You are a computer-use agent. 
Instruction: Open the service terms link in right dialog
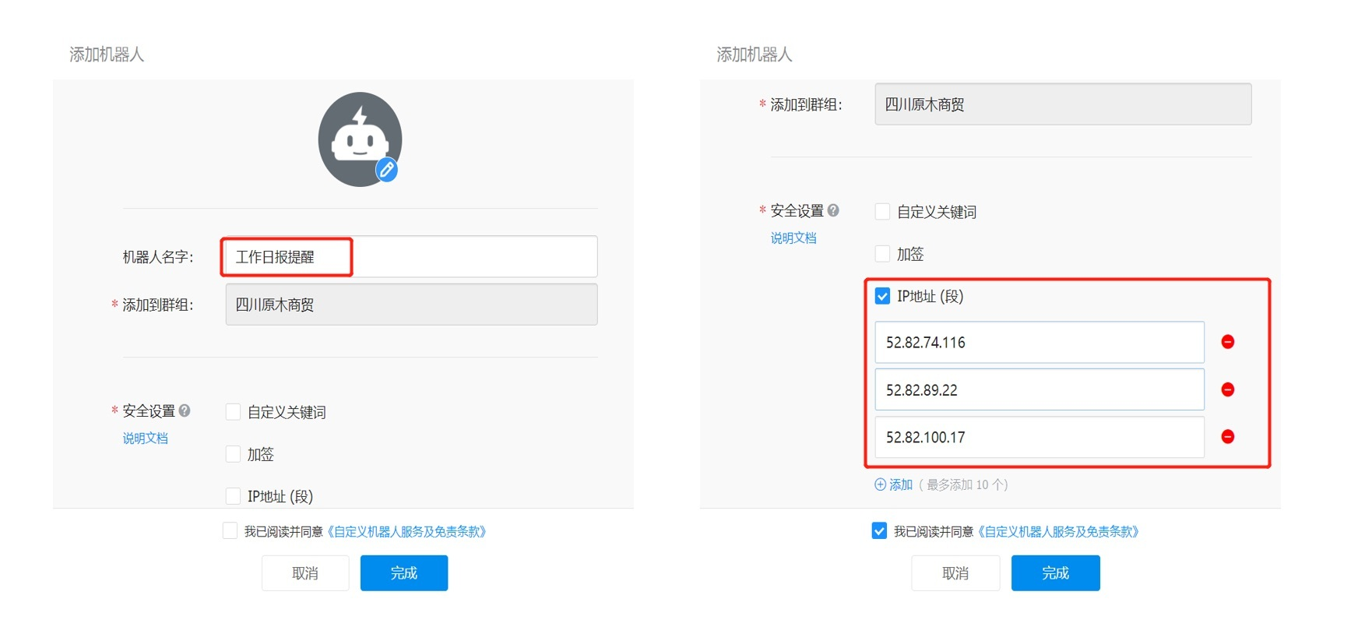pyautogui.click(x=1058, y=531)
